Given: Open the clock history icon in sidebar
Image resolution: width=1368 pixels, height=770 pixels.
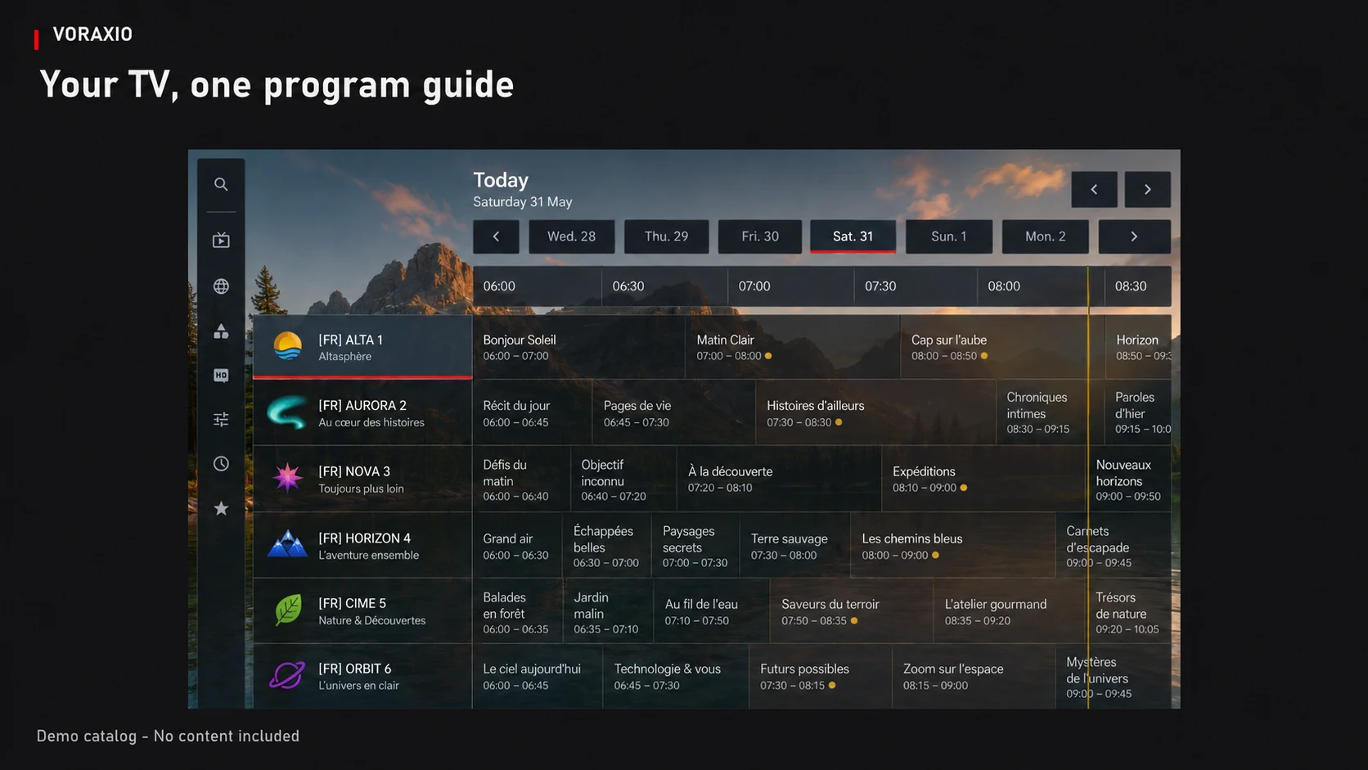Looking at the screenshot, I should pos(221,463).
